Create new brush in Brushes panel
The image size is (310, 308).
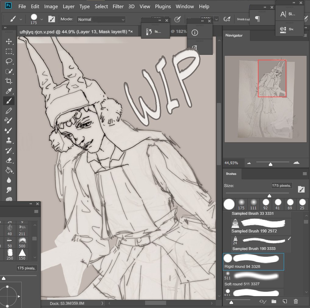[285, 301]
